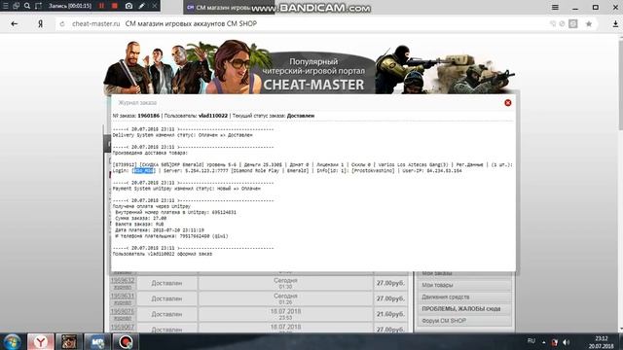Click the Bandicam magnifier icon
623x350 pixels.
tap(27, 6)
